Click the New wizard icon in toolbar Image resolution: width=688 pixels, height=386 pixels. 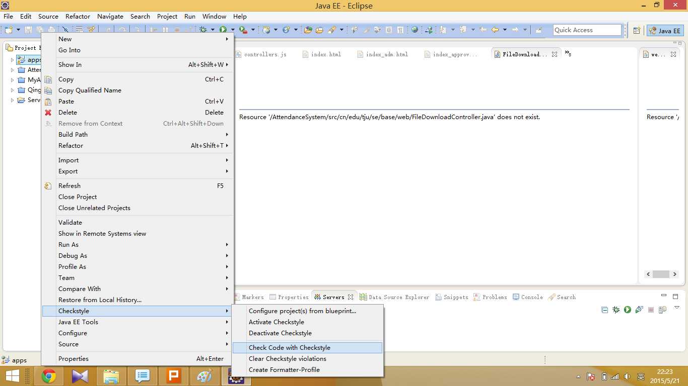click(x=9, y=30)
